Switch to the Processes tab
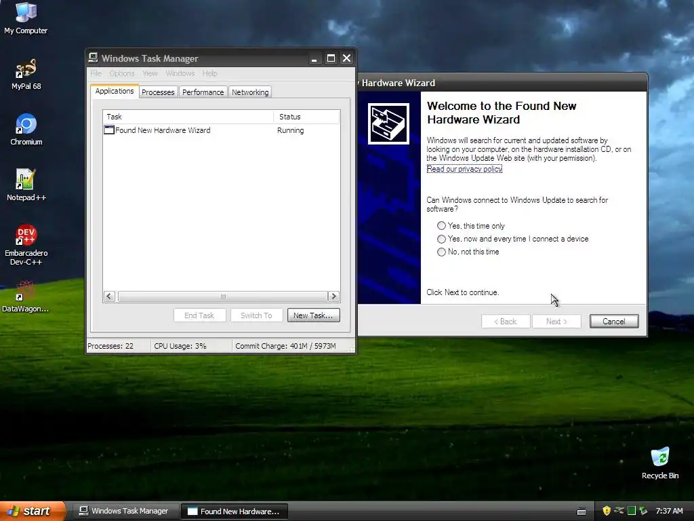The image size is (694, 521). [158, 92]
